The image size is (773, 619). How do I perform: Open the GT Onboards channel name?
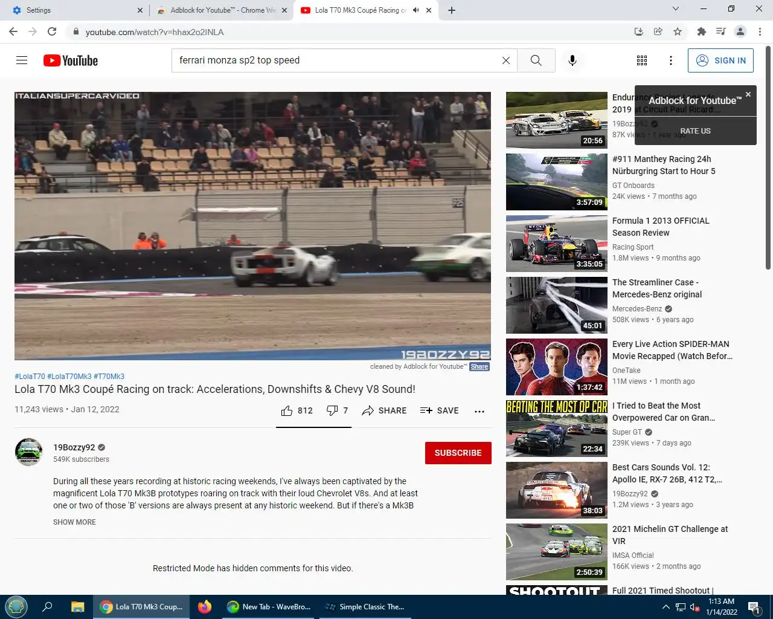pos(633,186)
